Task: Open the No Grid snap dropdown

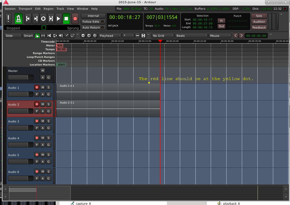Action: 163,36
